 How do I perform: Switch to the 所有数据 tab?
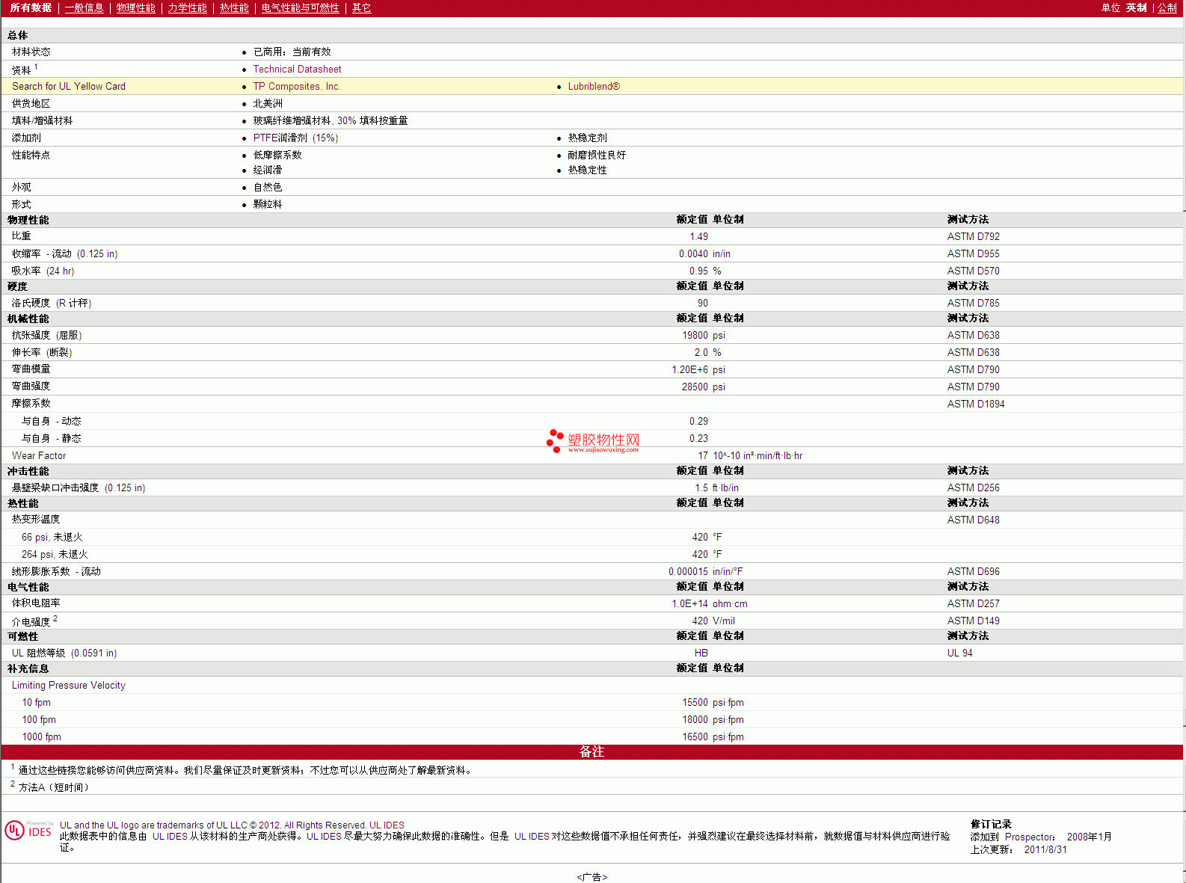[x=31, y=8]
